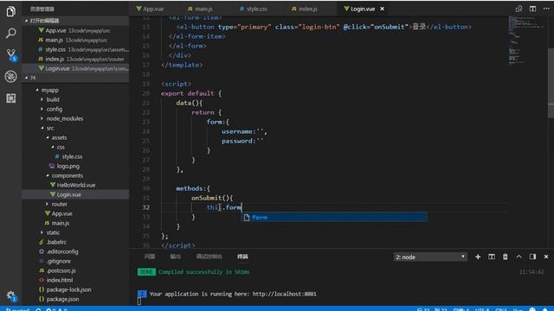Open the editor more actions ellipsis
Viewport: 554px width, 311px height.
546,9
